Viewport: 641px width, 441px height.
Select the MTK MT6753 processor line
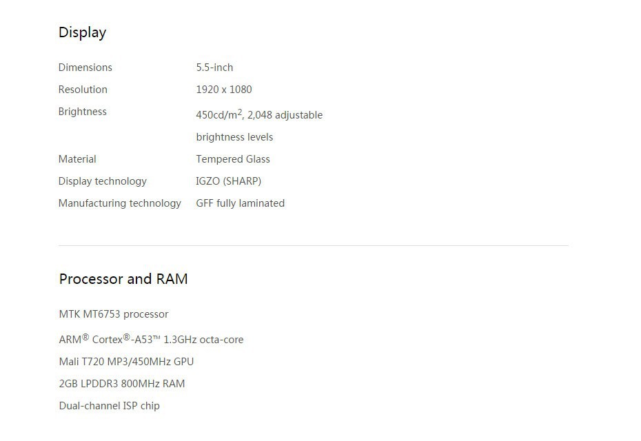(114, 314)
